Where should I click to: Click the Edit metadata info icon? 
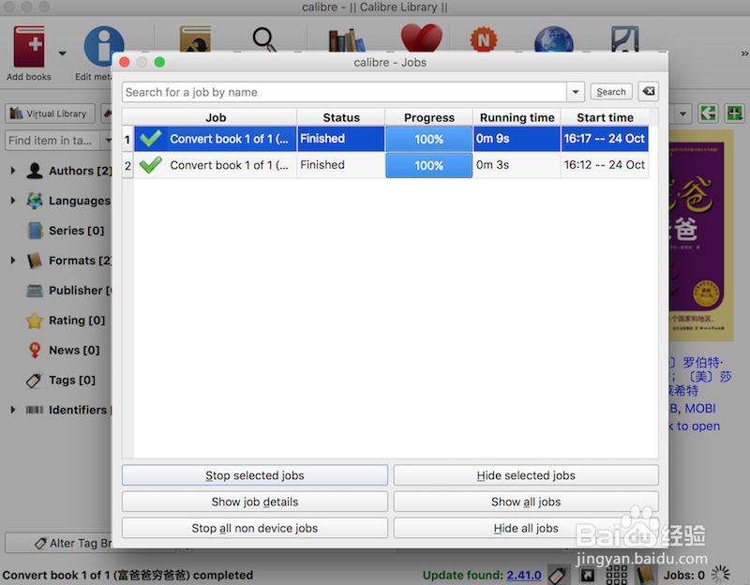pyautogui.click(x=104, y=46)
